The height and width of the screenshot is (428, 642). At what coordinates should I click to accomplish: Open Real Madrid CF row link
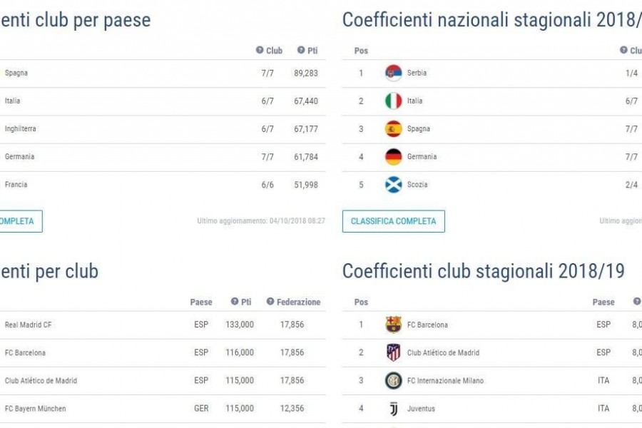pyautogui.click(x=29, y=325)
